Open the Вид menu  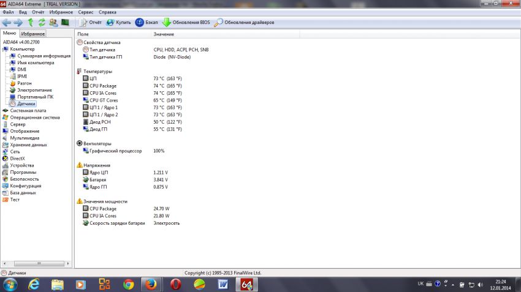23,12
